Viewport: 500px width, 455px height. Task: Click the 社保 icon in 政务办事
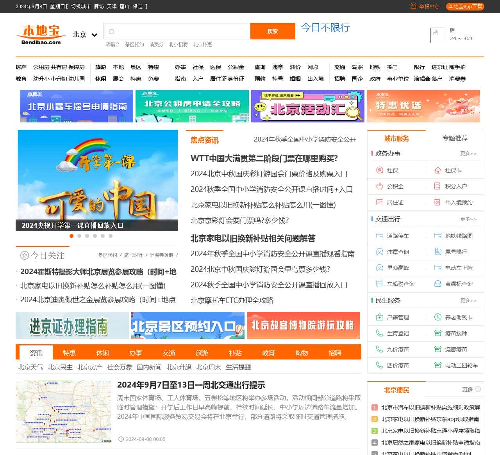click(379, 170)
